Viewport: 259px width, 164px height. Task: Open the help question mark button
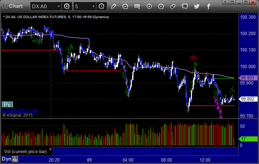(x=225, y=2)
